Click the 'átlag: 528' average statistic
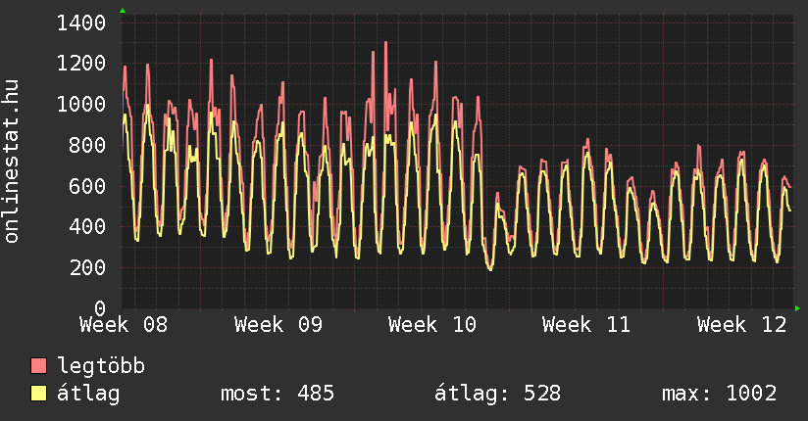Image resolution: width=808 pixels, height=421 pixels. click(497, 394)
